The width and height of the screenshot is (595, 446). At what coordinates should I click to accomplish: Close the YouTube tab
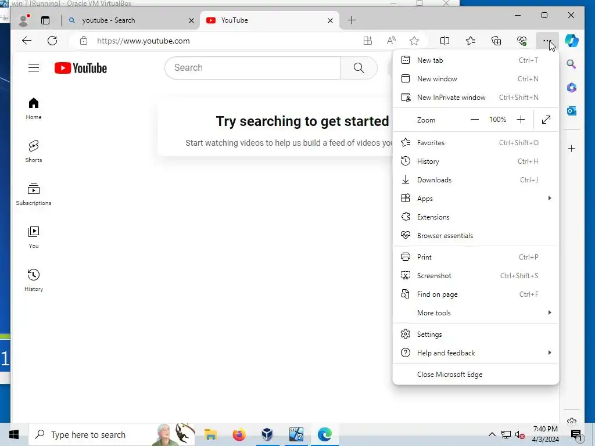330,20
